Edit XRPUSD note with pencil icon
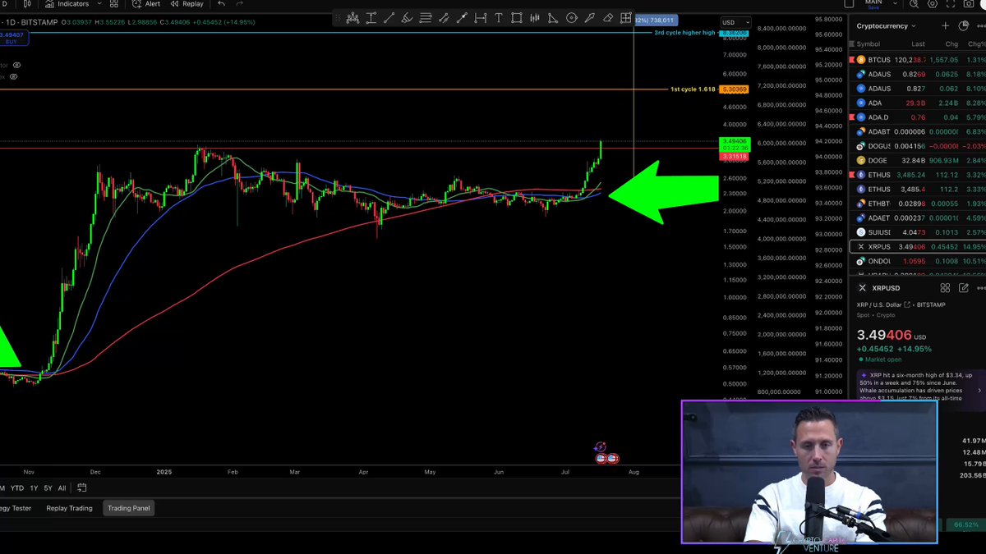Viewport: 986px width, 554px height. [963, 288]
